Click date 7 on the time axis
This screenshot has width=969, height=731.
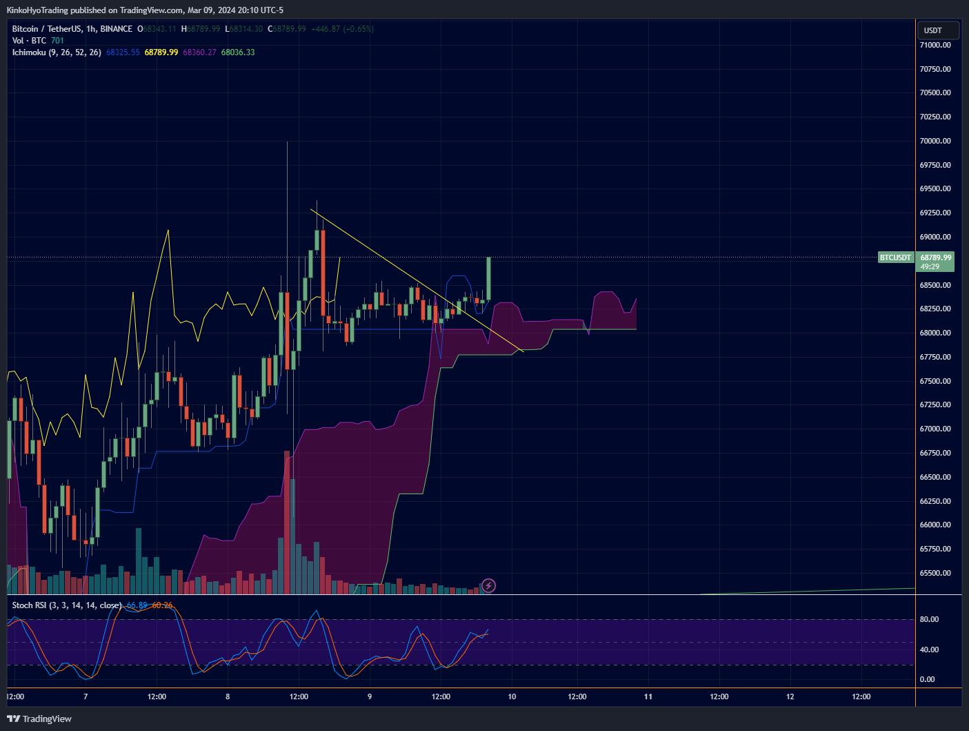86,696
